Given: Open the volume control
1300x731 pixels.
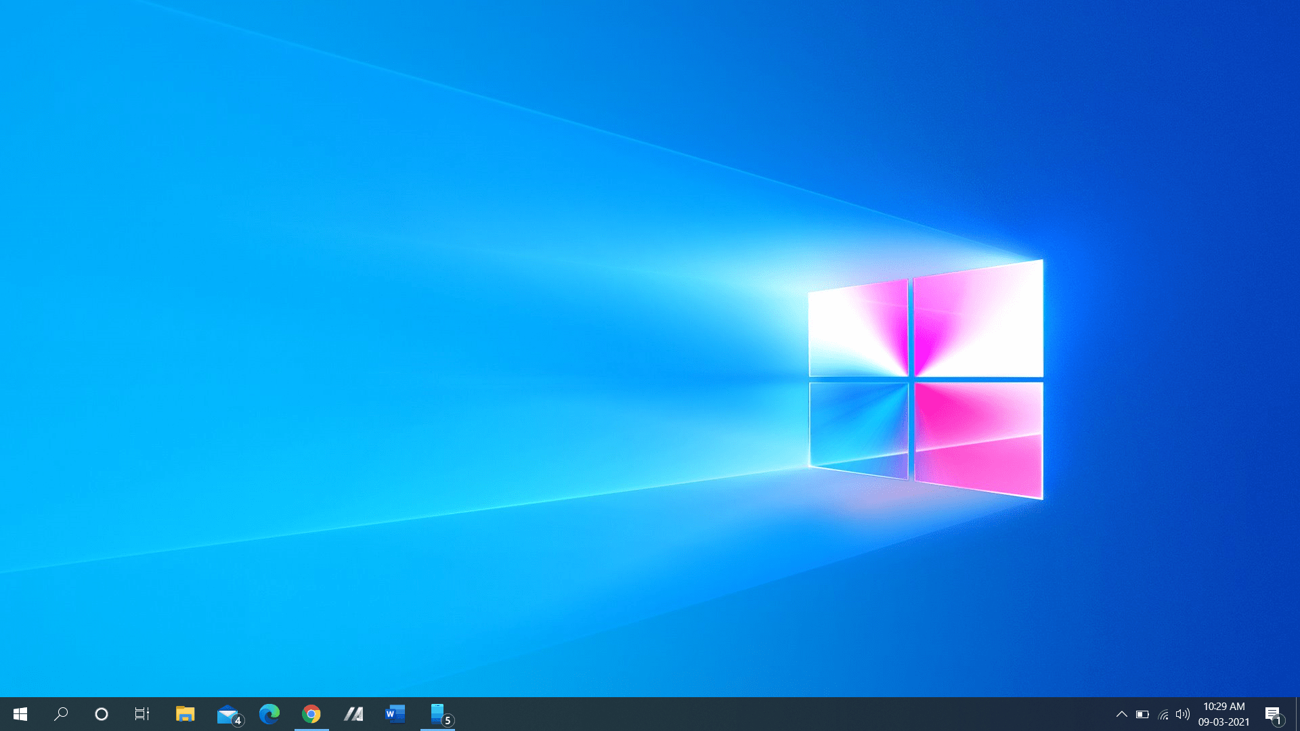Looking at the screenshot, I should pyautogui.click(x=1183, y=714).
